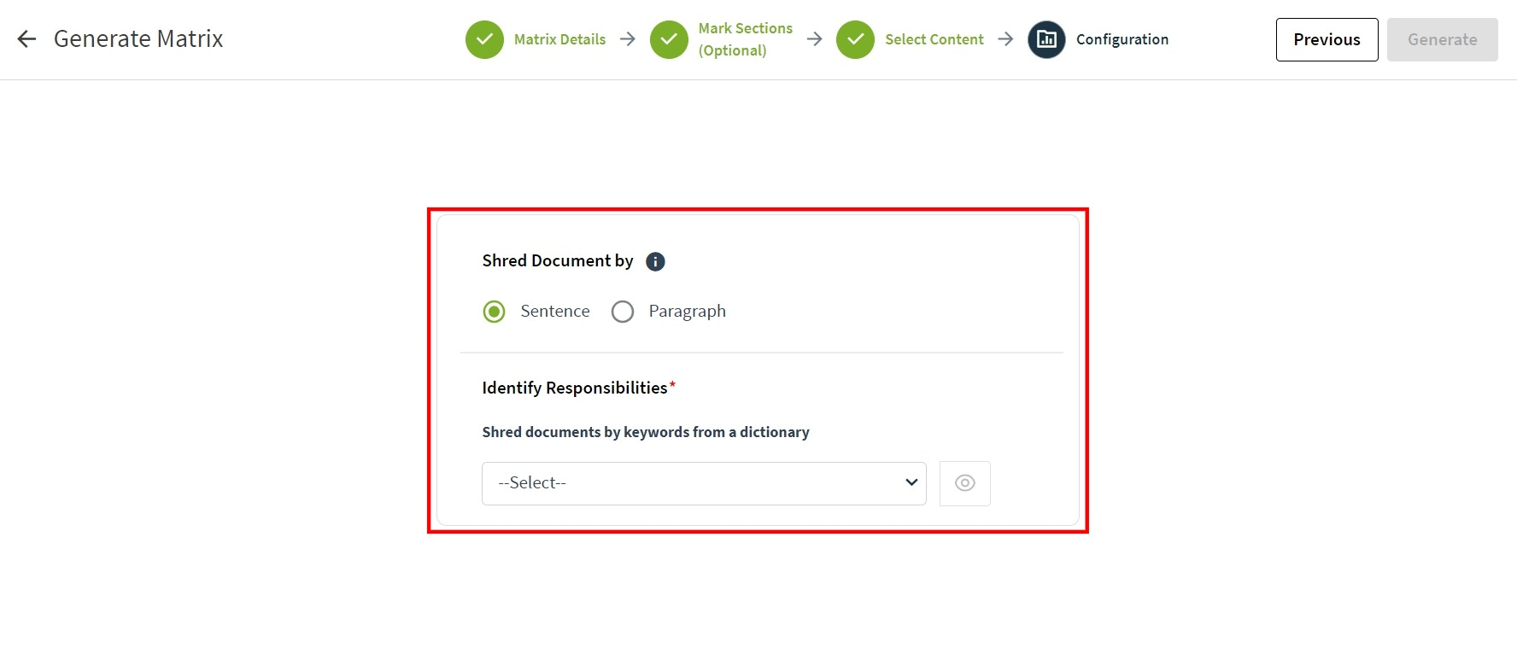Image resolution: width=1517 pixels, height=654 pixels.
Task: Select the Paragraph radio button
Action: click(623, 312)
